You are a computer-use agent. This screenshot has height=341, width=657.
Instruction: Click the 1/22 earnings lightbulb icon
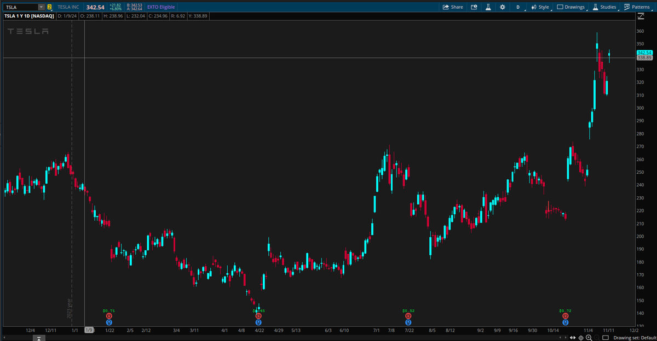click(109, 322)
